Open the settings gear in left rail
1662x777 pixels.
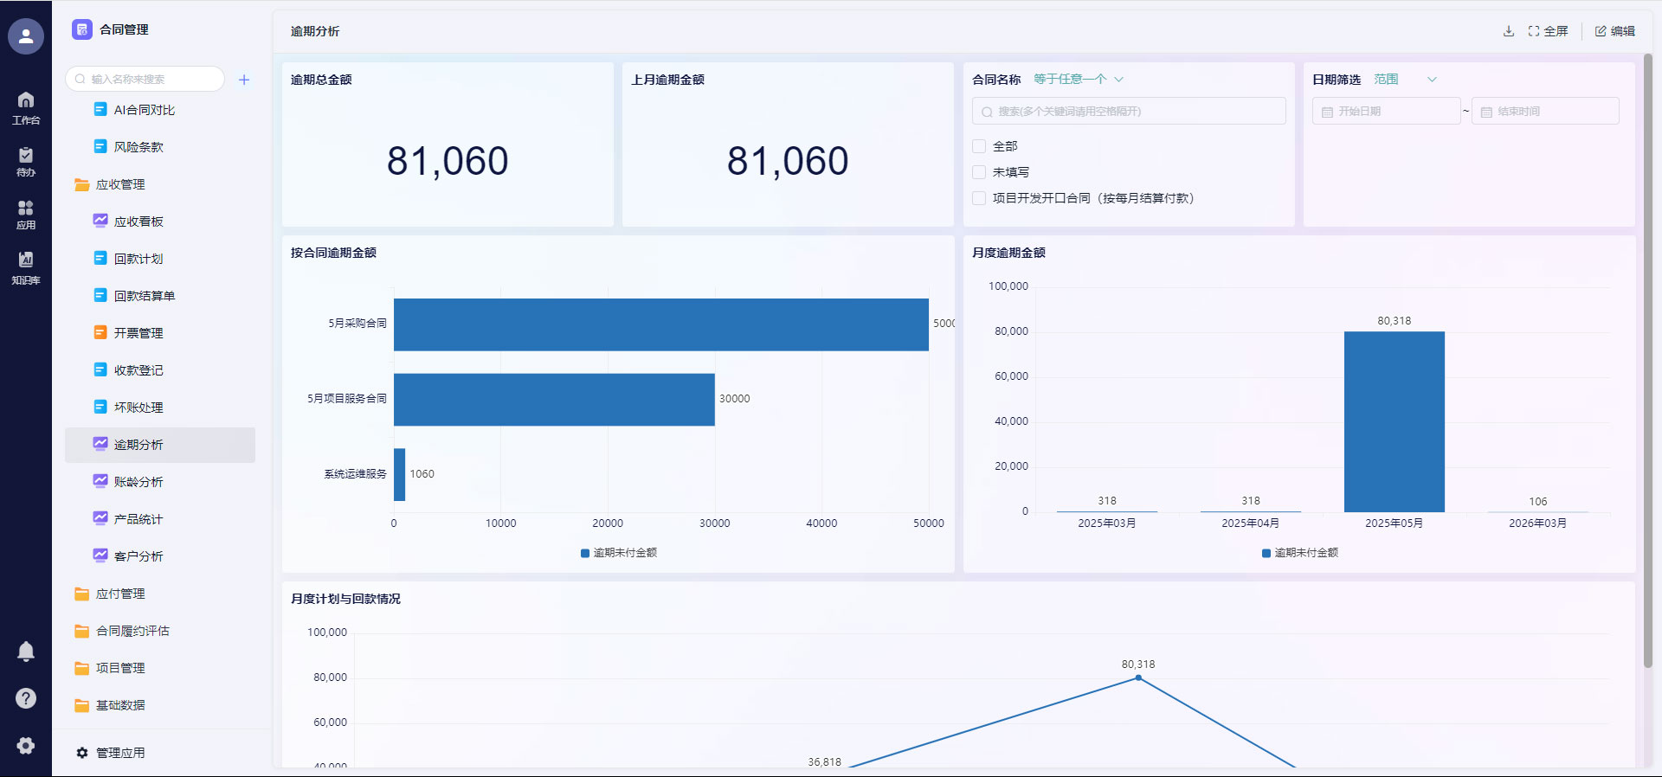click(26, 745)
